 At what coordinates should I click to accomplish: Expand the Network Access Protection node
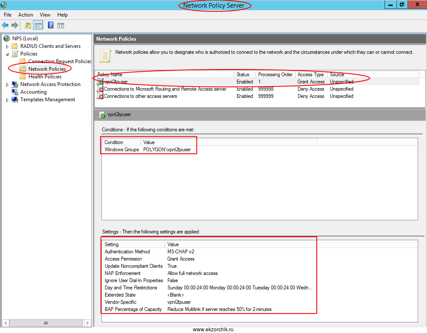(x=7, y=85)
